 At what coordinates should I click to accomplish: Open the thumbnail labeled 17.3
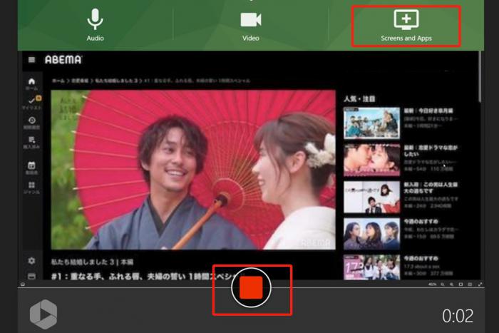click(x=371, y=267)
